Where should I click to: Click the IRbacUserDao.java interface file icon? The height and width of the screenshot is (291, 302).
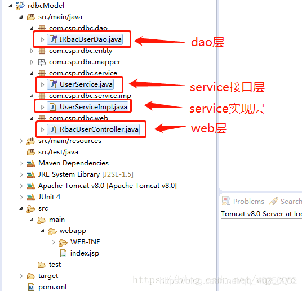53,39
